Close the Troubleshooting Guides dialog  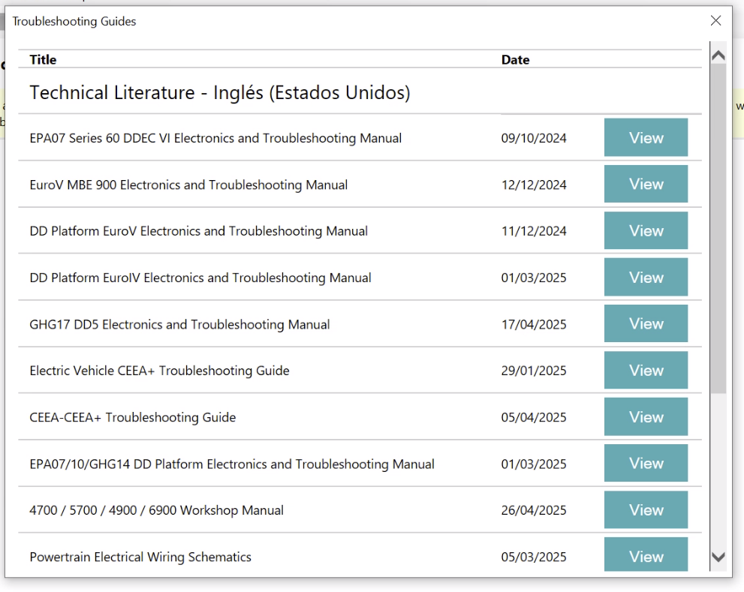coord(715,21)
